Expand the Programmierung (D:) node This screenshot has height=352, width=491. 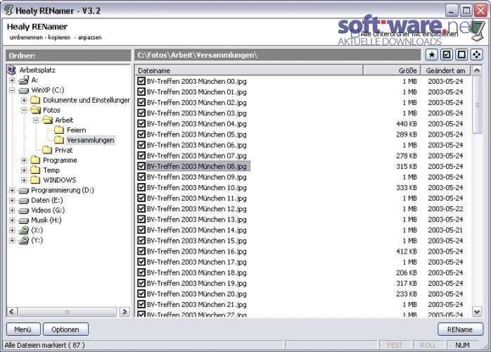pos(12,190)
